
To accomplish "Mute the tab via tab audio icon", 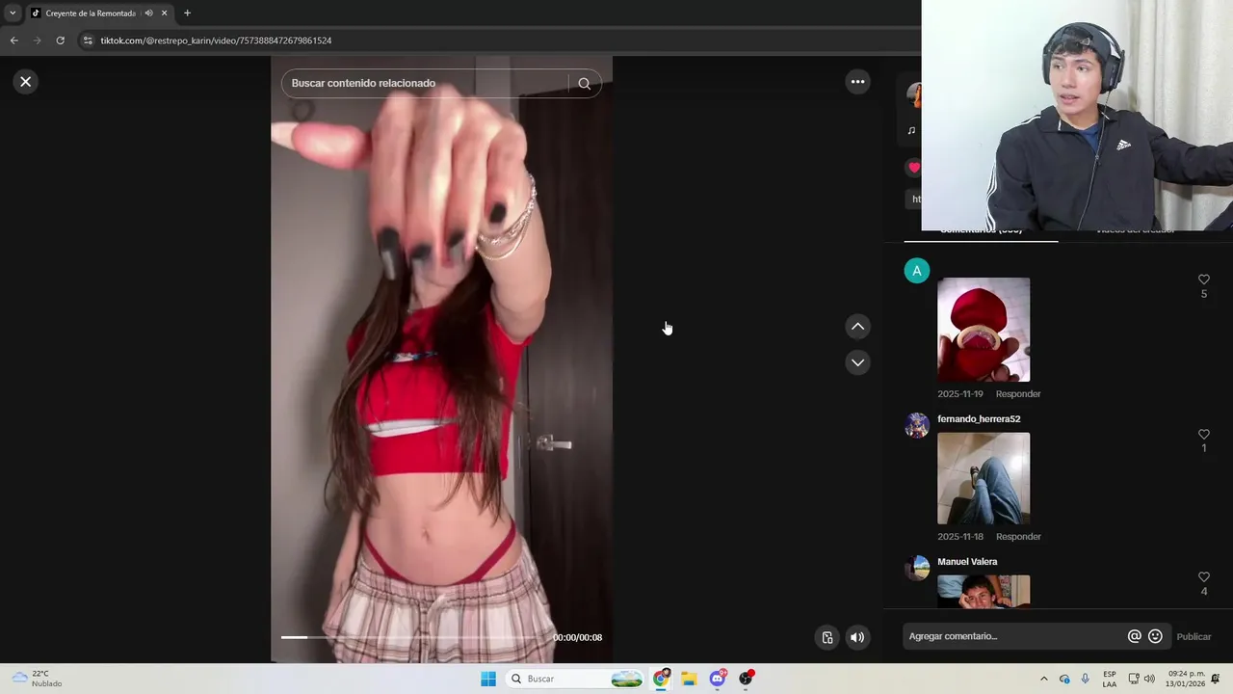I will click(x=148, y=13).
